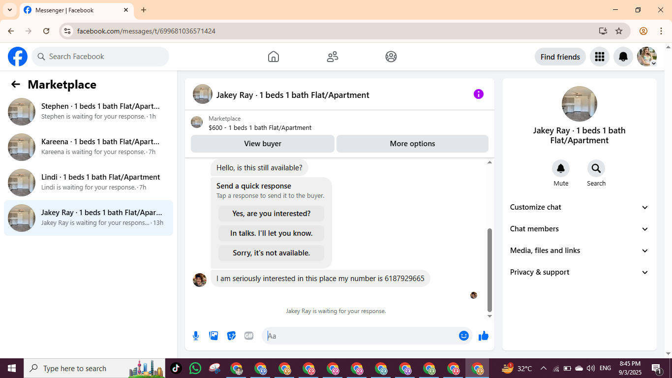Open account profile picture menu
This screenshot has width=672, height=378.
(647, 57)
